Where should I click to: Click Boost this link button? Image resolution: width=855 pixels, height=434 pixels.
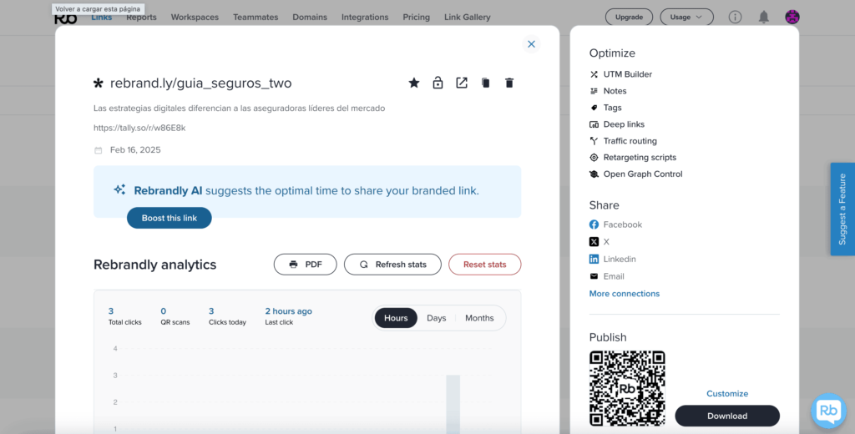(169, 218)
